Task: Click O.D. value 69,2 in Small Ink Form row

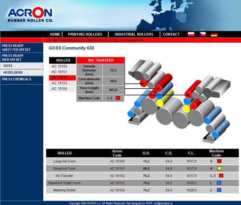Action: click(146, 169)
